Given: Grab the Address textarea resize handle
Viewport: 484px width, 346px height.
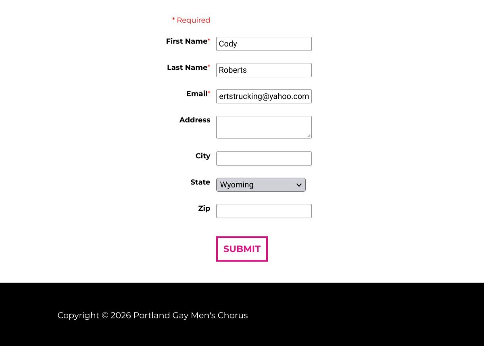Looking at the screenshot, I should [x=309, y=136].
